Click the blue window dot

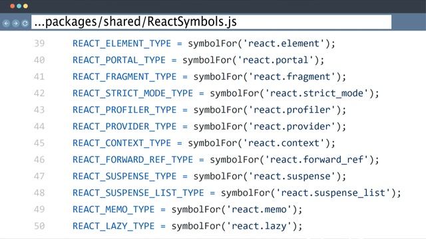19,6
